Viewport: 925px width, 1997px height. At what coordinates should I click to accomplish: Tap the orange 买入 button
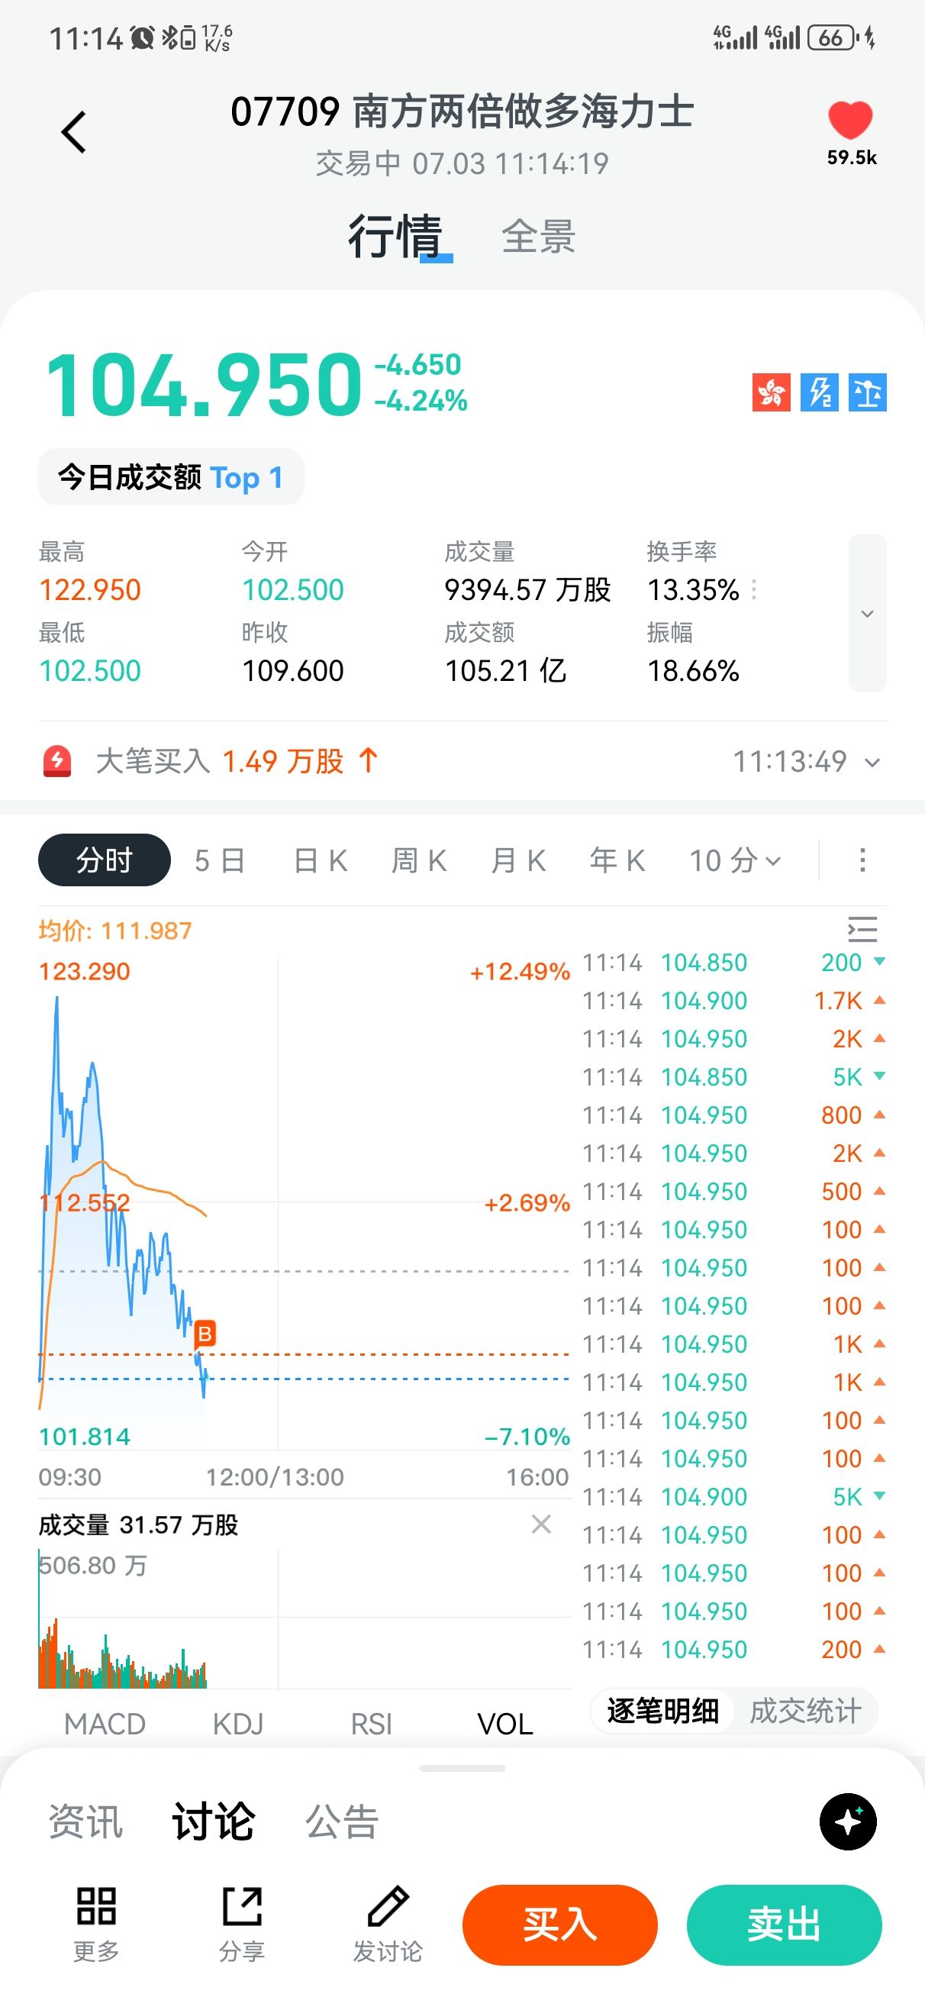coord(559,1925)
